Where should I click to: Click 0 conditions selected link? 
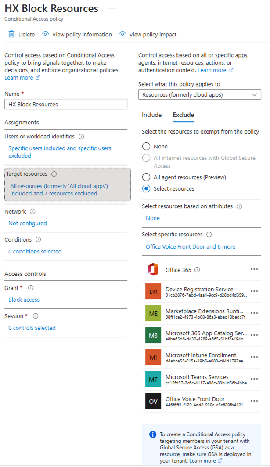coord(35,251)
